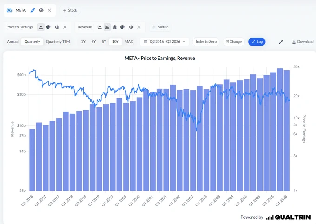This screenshot has width=316, height=224.
Task: Set Price to Earnings to line chart
Action: coord(41,27)
